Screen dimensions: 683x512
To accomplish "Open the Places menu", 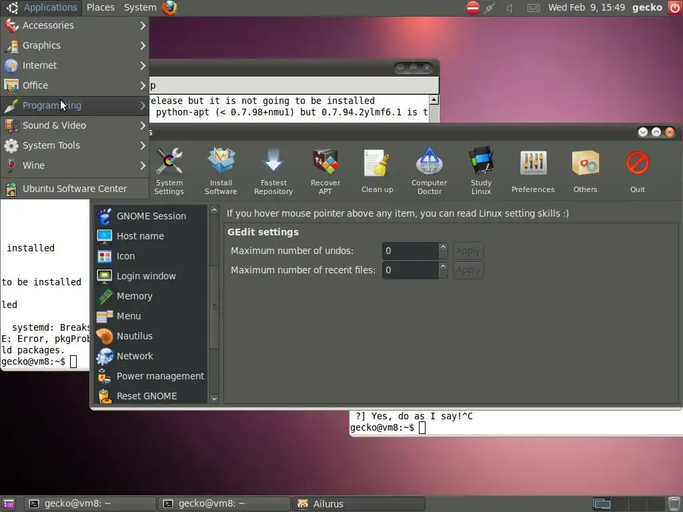I will point(100,7).
